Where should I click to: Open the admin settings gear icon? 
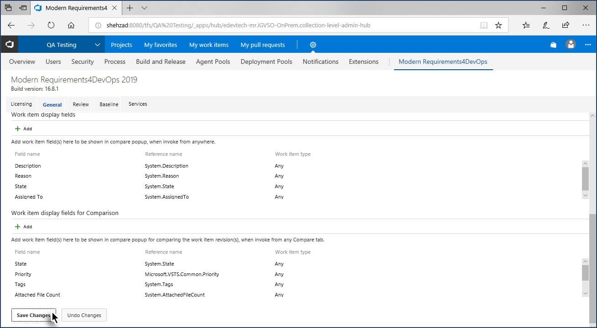313,45
